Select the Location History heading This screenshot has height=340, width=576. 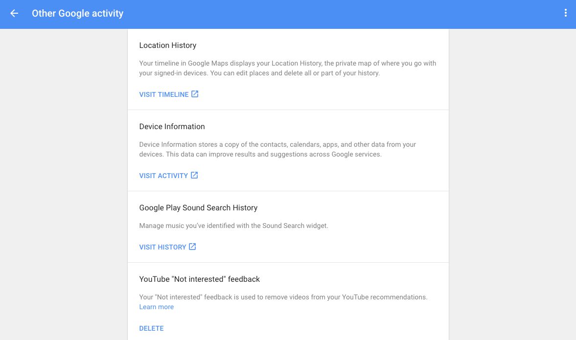(x=167, y=45)
